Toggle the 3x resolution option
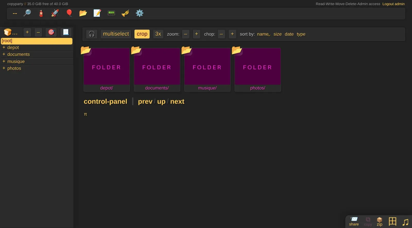Screen dimensions: 412x228 click(x=158, y=34)
